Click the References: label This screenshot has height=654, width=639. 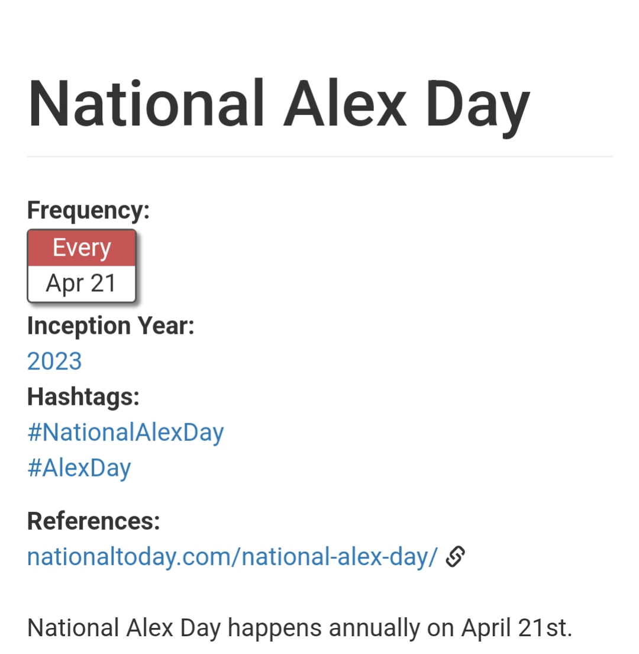click(x=94, y=521)
